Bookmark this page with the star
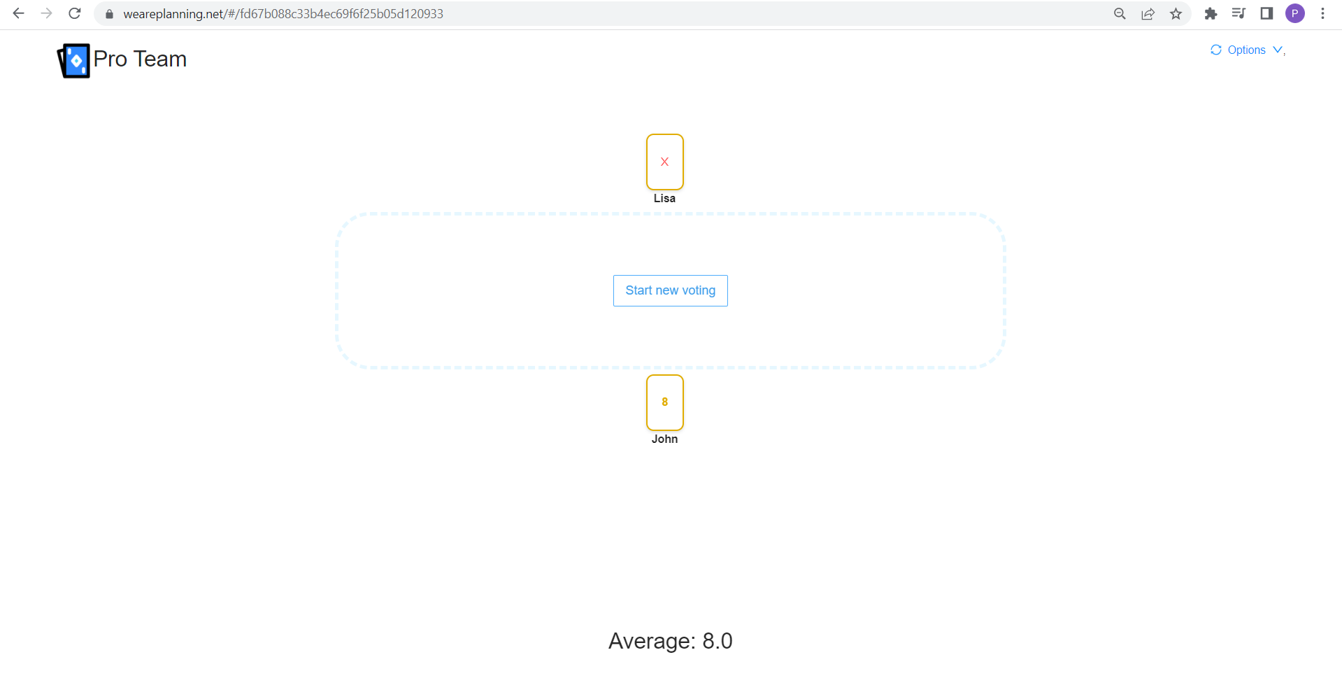The image size is (1342, 685). point(1176,14)
